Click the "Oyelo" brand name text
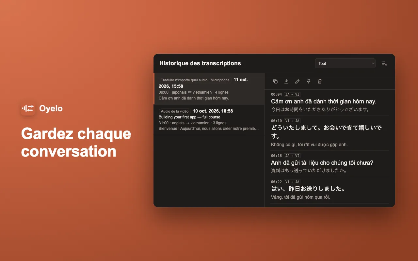 click(51, 108)
